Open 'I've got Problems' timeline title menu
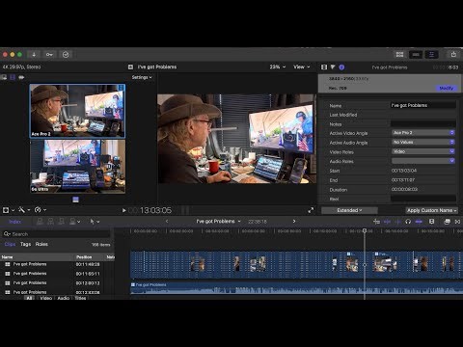This screenshot has width=463, height=347. [x=218, y=222]
